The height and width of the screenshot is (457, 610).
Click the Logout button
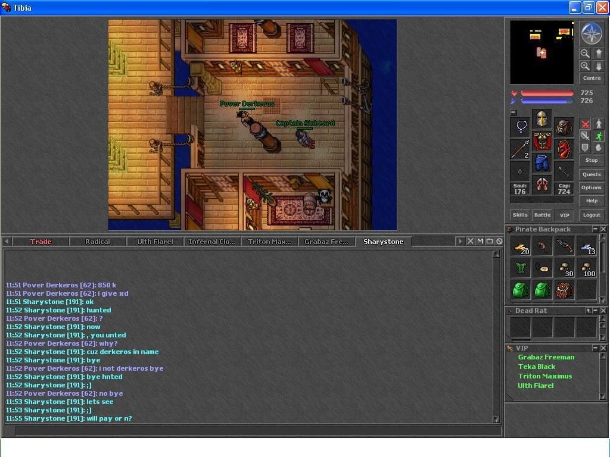592,215
